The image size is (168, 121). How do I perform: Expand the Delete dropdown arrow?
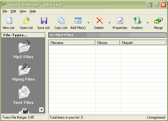pyautogui.click(x=109, y=23)
